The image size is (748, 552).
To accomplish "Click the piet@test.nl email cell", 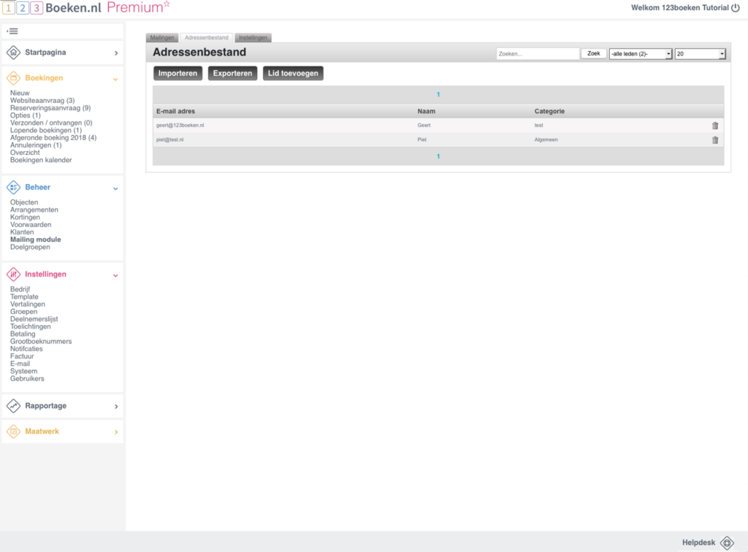I will 169,139.
